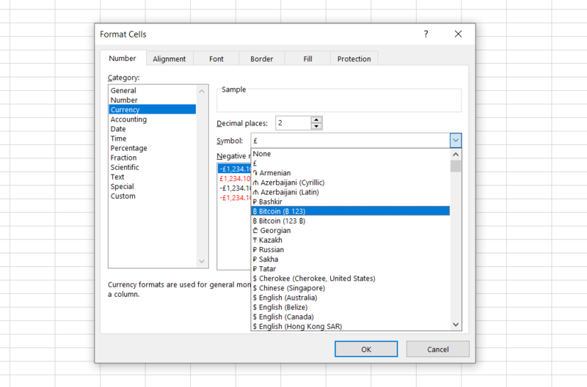Increase decimal places with up spinner
587x387 pixels.
[x=316, y=120]
